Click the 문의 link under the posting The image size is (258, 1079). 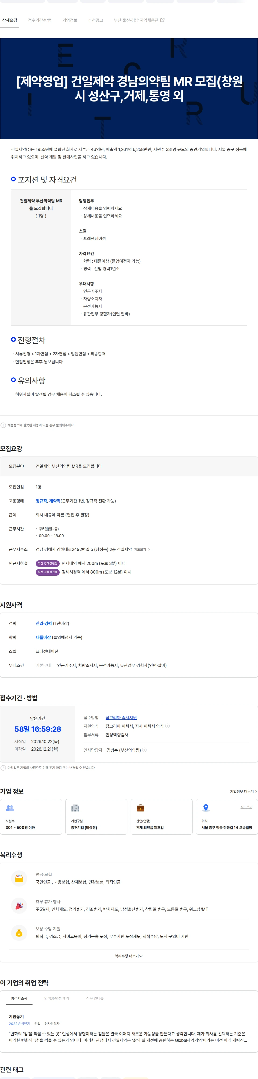tap(59, 425)
